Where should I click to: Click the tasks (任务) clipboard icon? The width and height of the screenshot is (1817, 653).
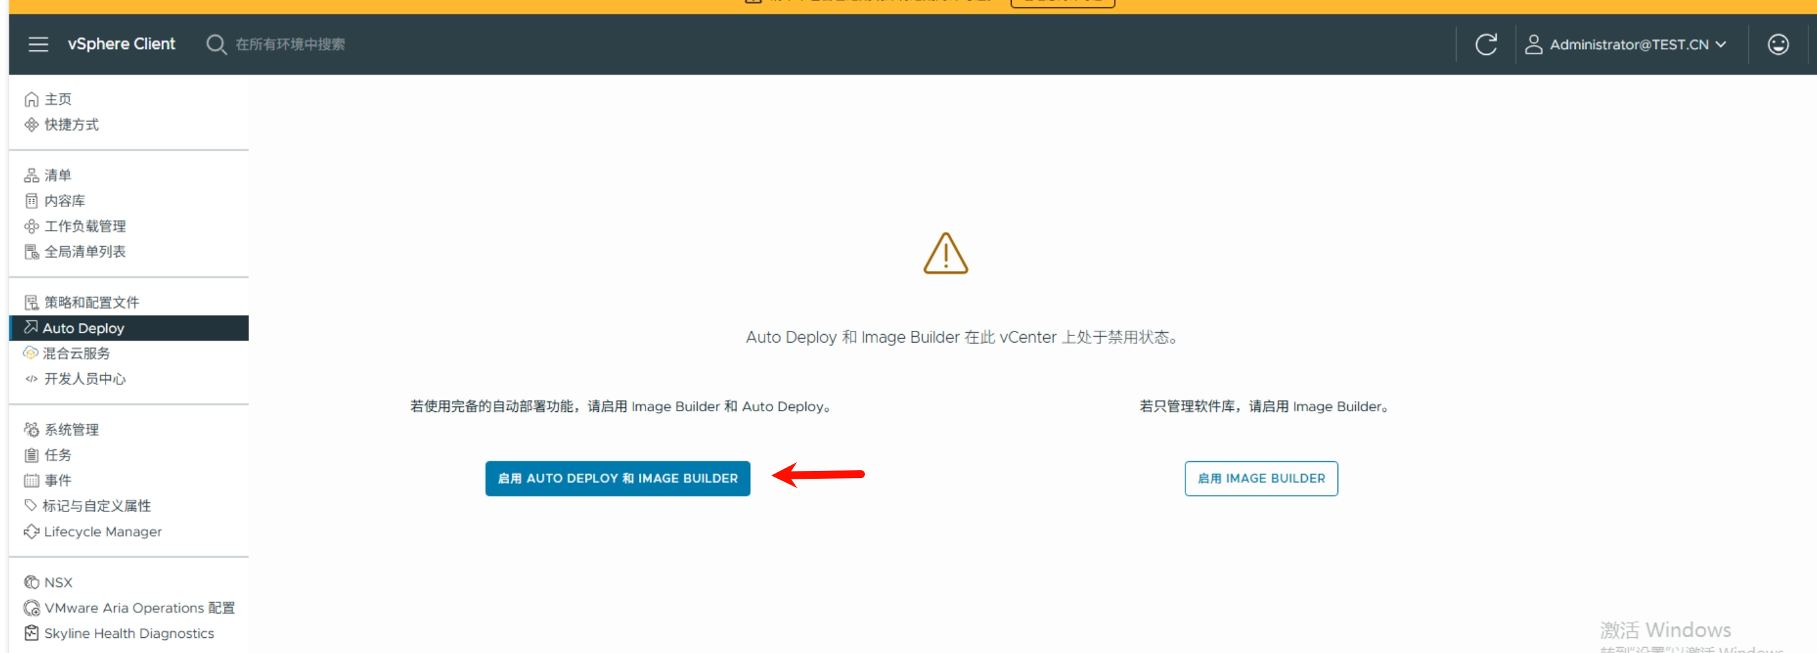tap(31, 455)
